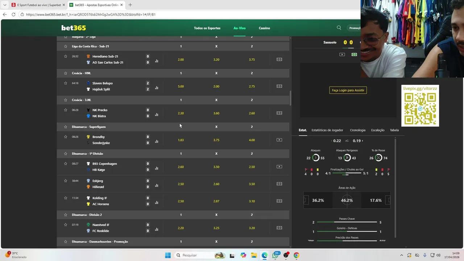This screenshot has width=464, height=261.
Task: Open Chrome from the taskbar
Action: click(x=296, y=255)
